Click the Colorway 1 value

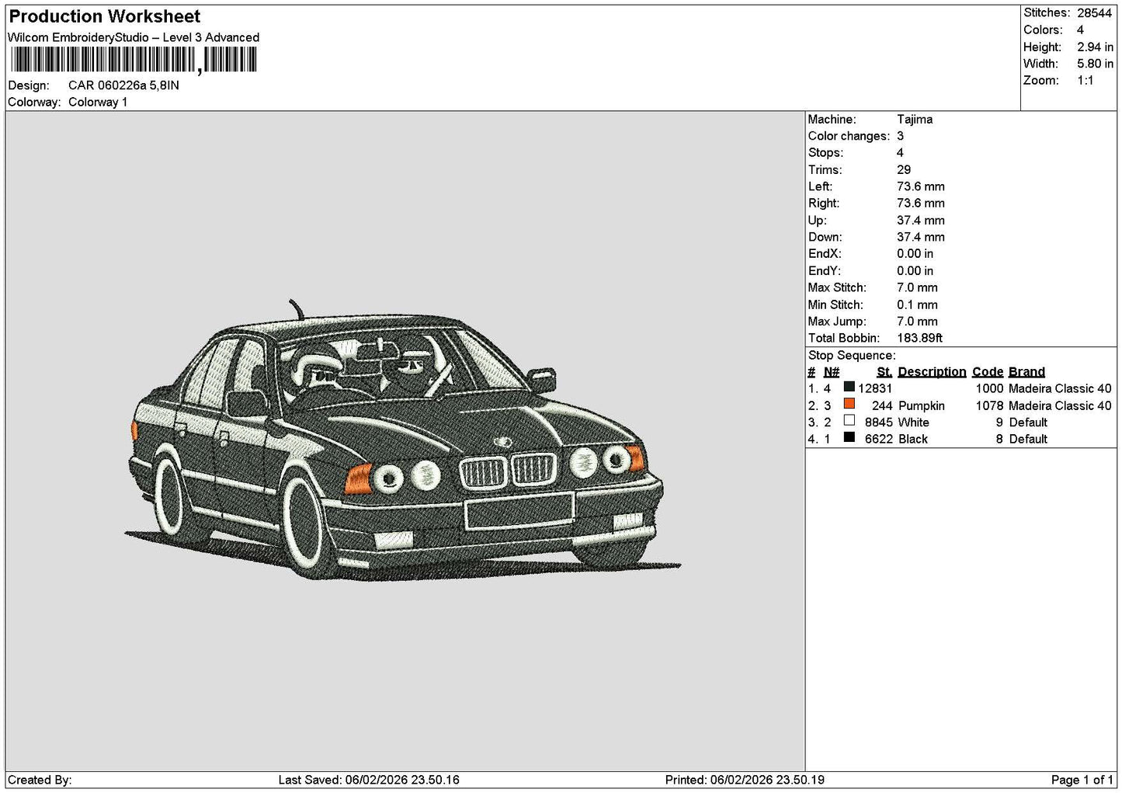click(98, 103)
